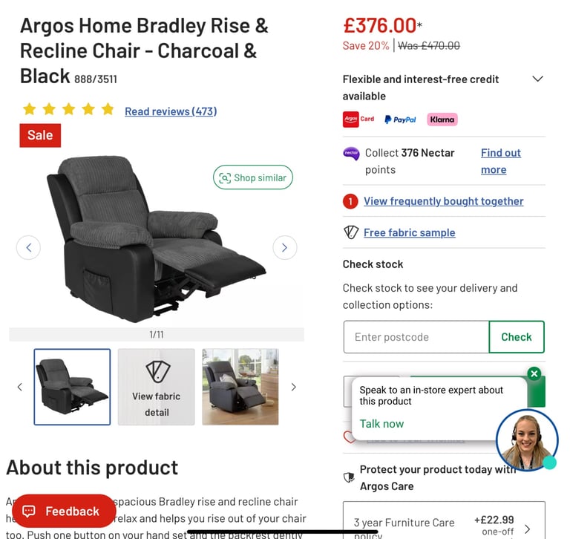Select the View fabric detail thumbnail
Viewport: 570px width, 539px height.
tap(157, 387)
